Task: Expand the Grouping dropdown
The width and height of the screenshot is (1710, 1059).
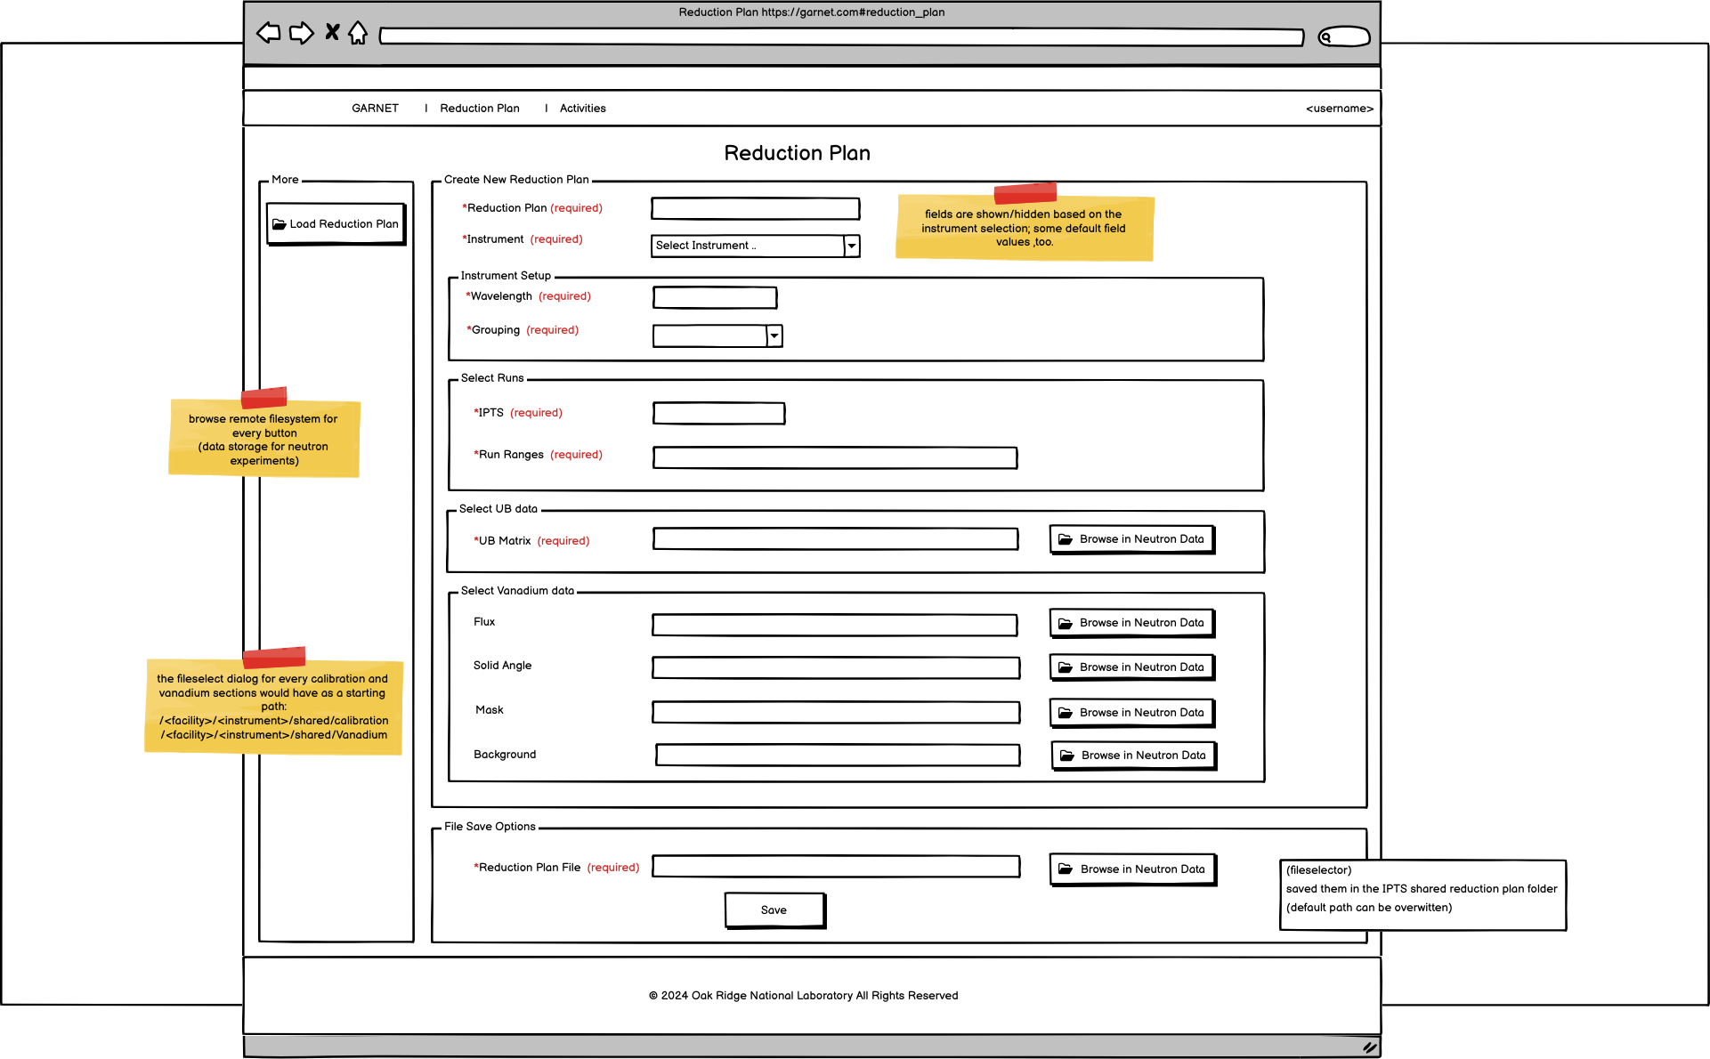Action: pyautogui.click(x=774, y=335)
